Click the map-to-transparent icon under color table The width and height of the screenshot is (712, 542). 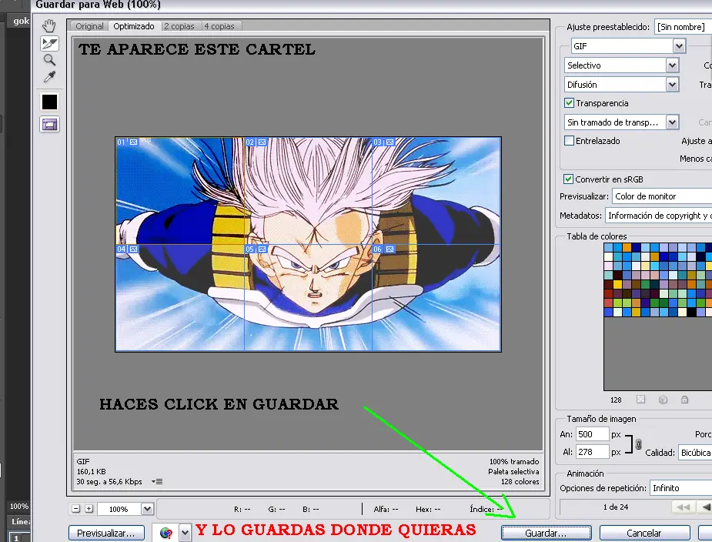(640, 400)
